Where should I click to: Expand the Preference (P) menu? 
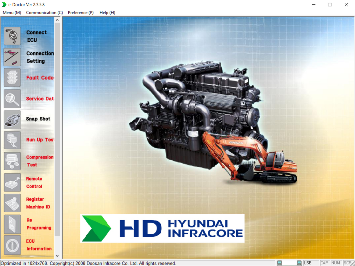pos(80,13)
